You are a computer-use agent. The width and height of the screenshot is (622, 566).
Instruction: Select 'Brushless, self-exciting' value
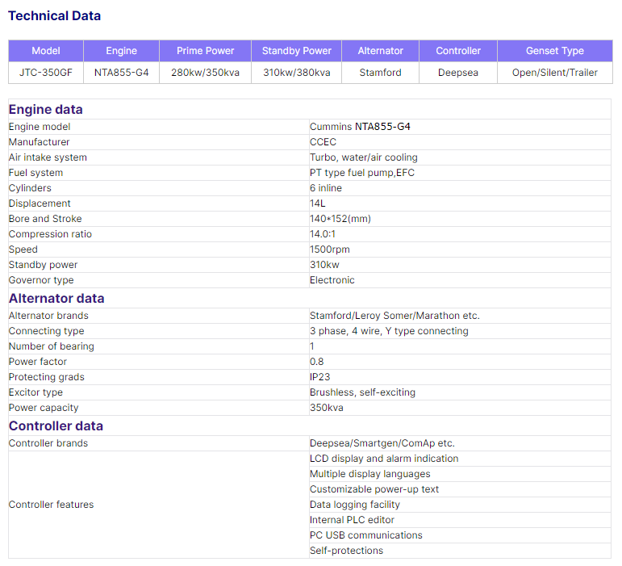point(362,392)
